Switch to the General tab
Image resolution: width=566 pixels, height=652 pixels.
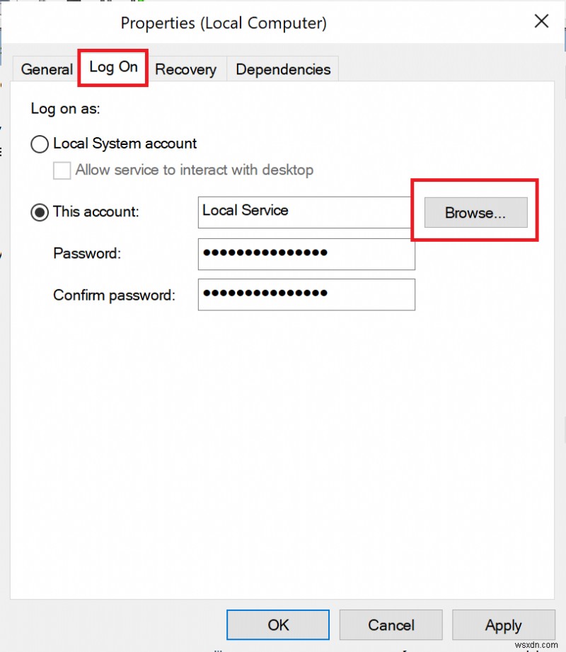pyautogui.click(x=46, y=69)
